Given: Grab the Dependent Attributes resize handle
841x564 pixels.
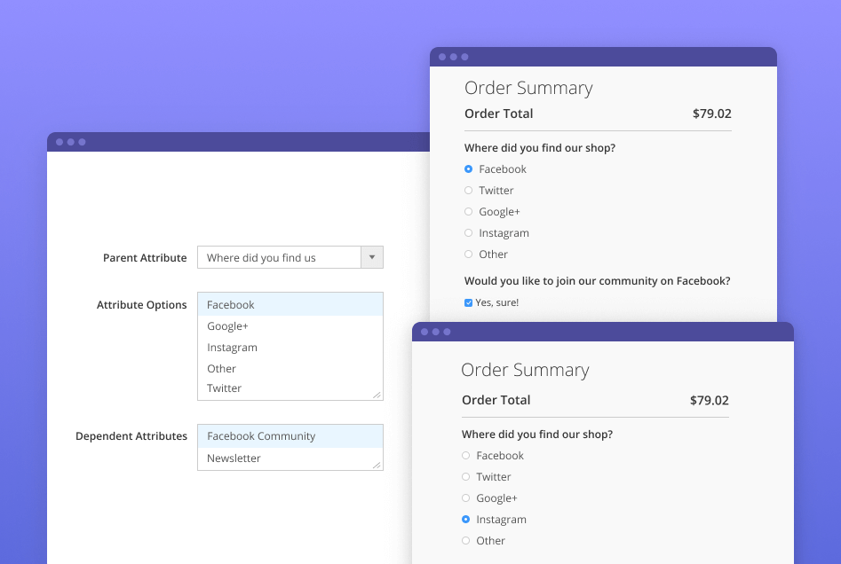Looking at the screenshot, I should tap(377, 465).
